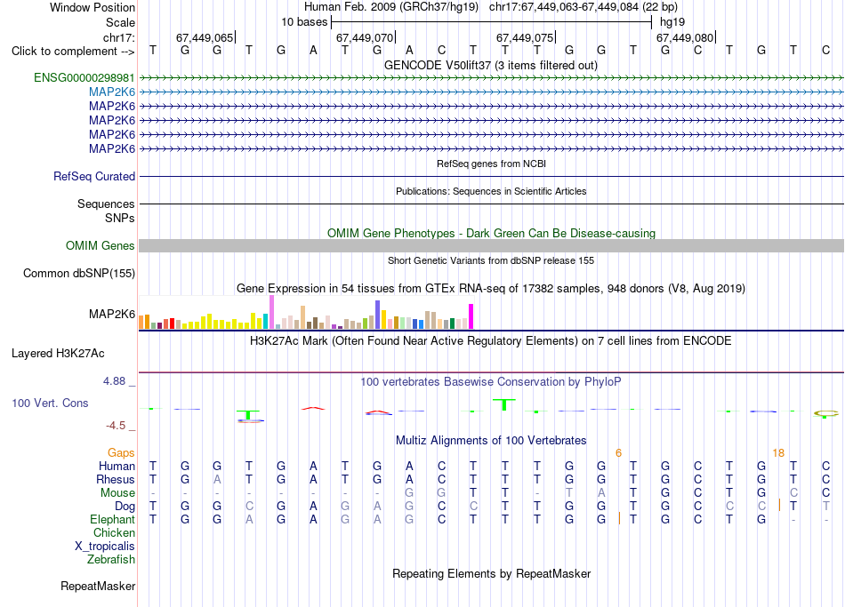Click the RefSeq Curated track line
Viewport: 845px width, 607px height.
click(x=491, y=176)
